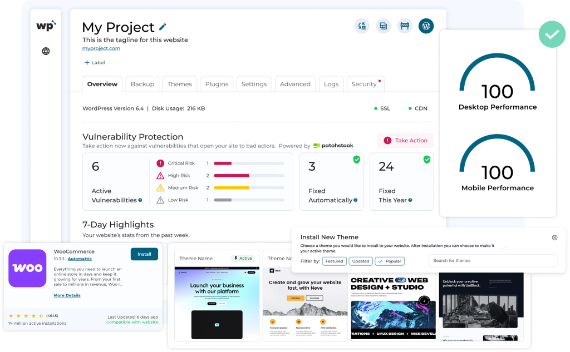Close the Install New Theme dialog
This screenshot has width=570, height=352.
(554, 237)
